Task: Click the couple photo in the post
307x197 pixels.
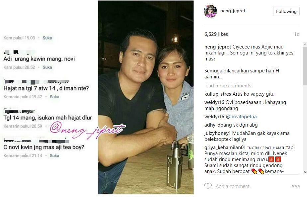Action: (x=146, y=97)
